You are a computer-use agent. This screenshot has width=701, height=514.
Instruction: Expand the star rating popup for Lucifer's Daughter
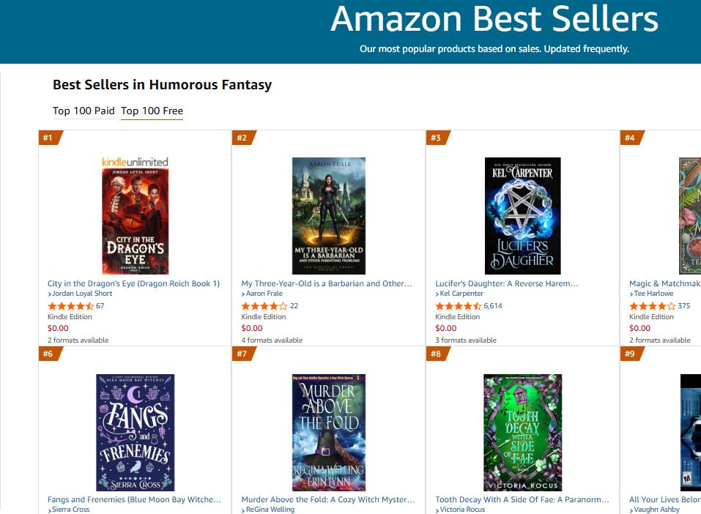click(457, 306)
